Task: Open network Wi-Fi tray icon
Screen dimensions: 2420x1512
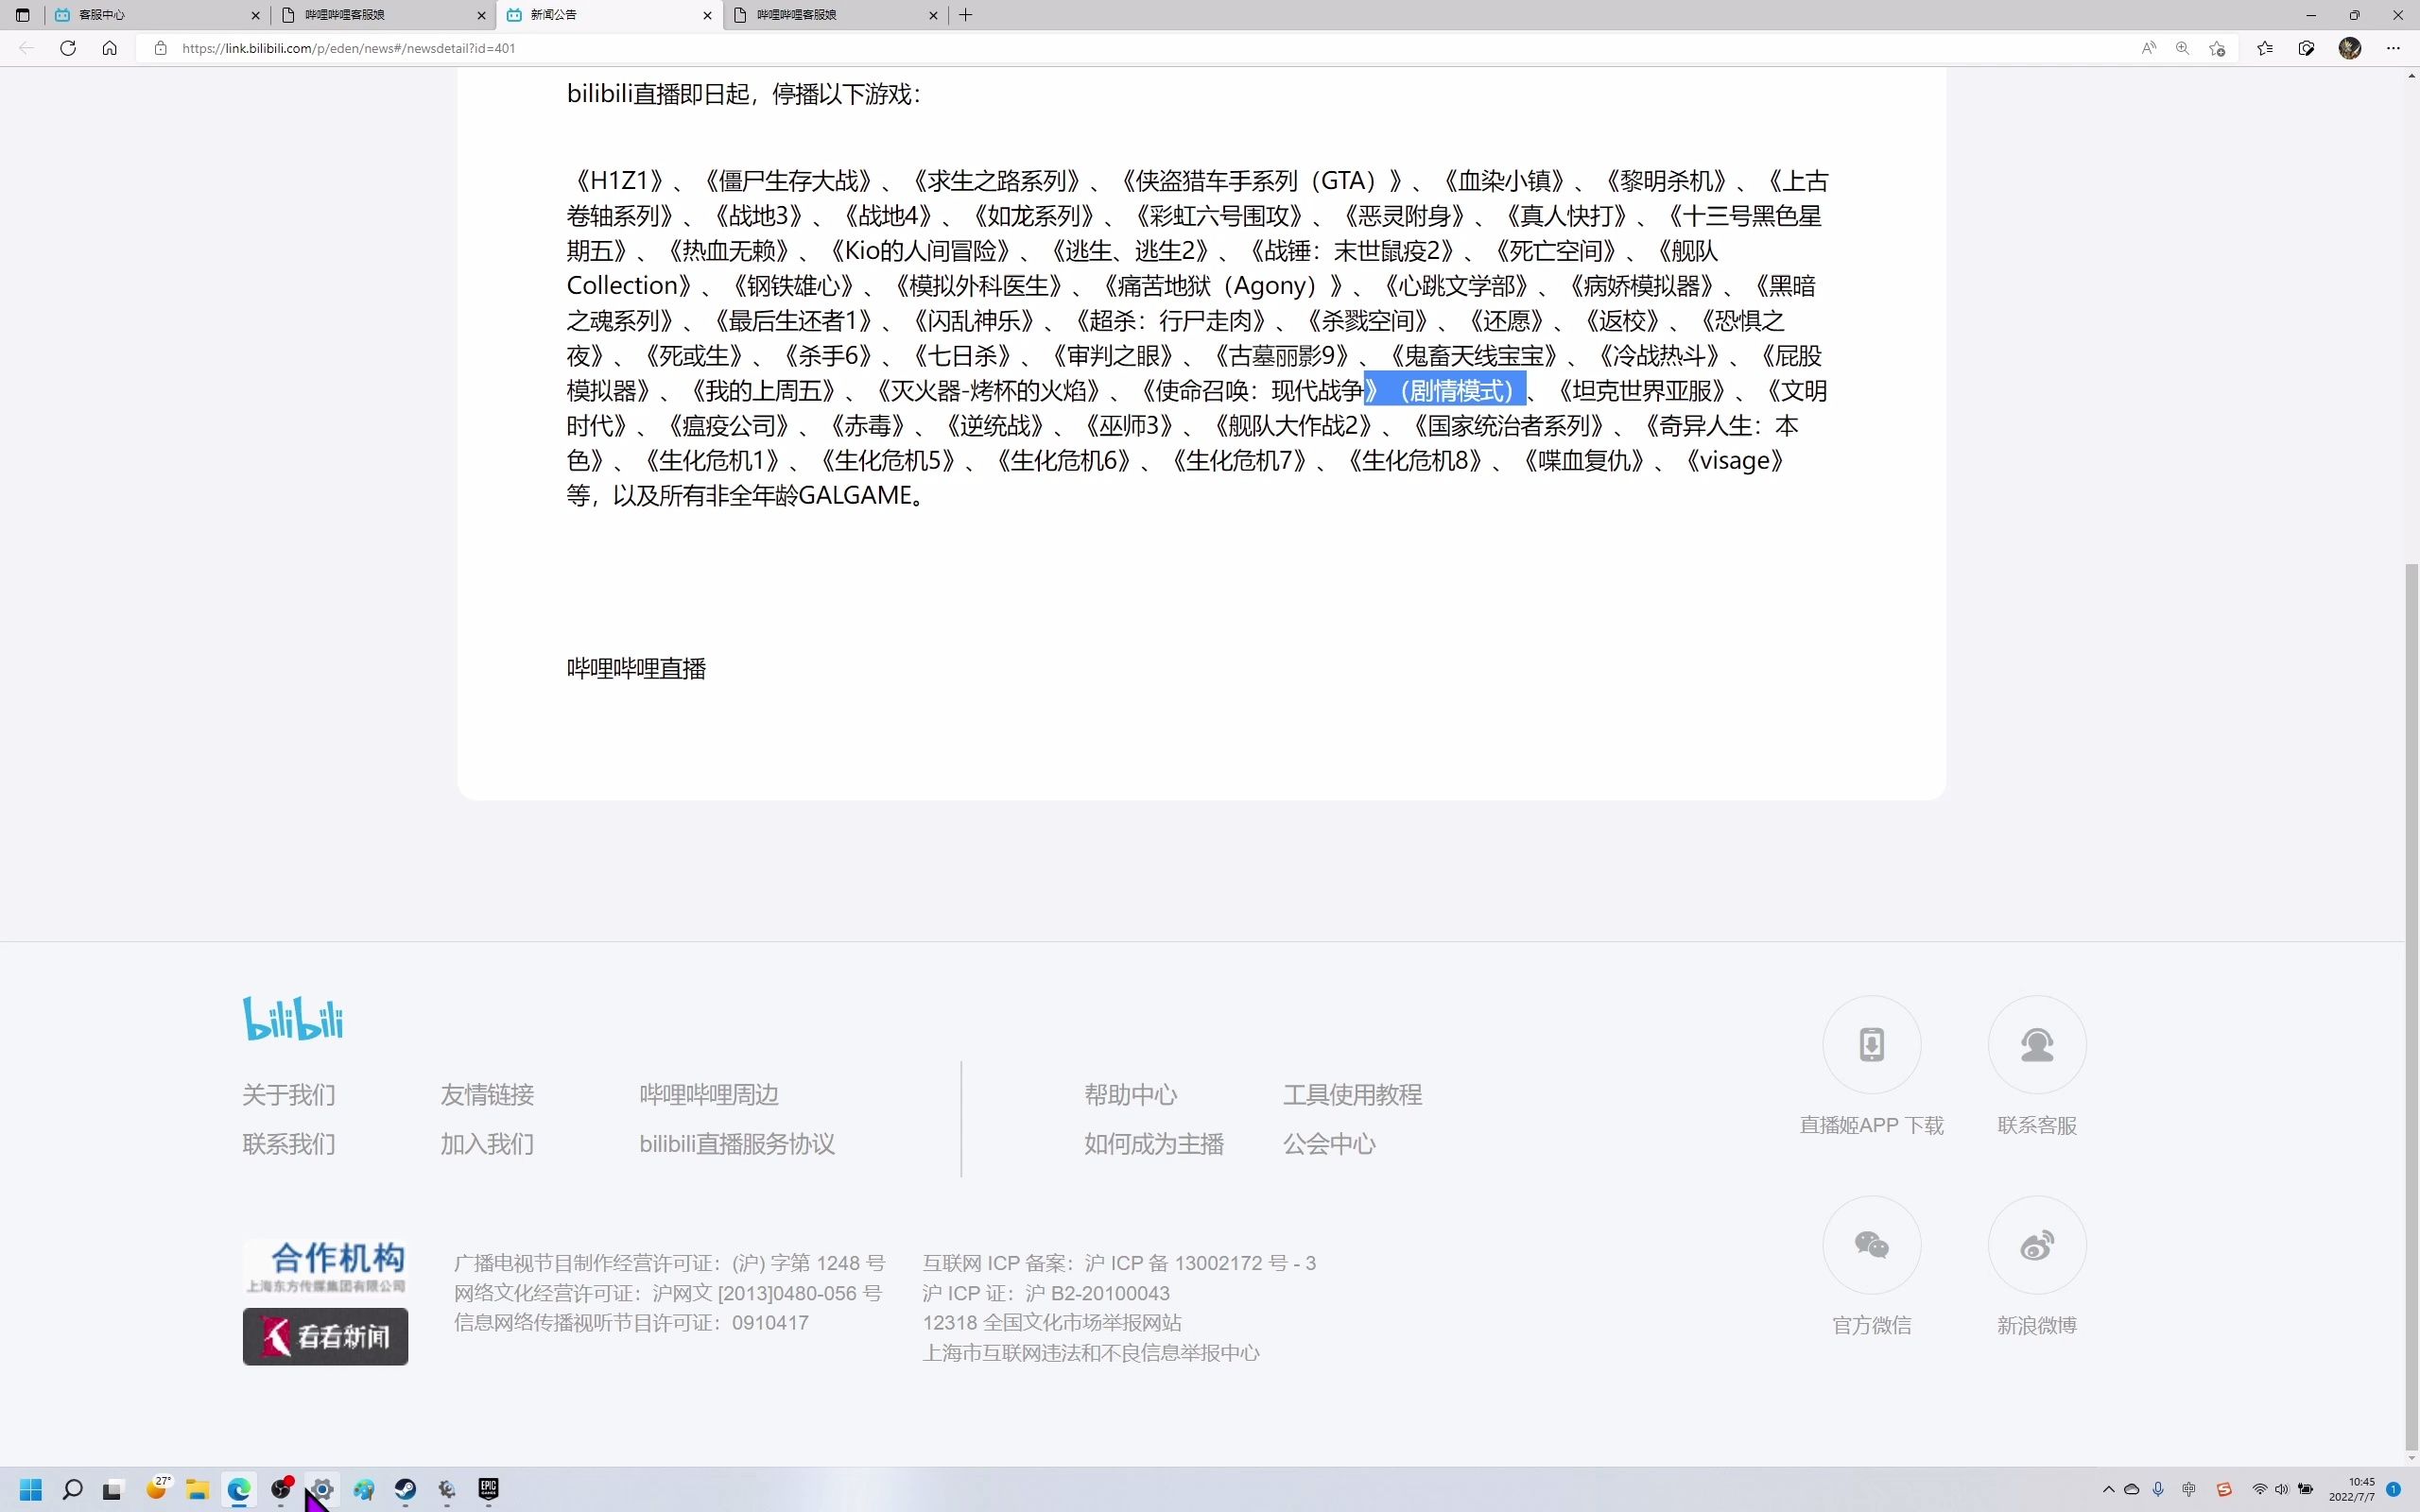Action: pos(2259,1490)
